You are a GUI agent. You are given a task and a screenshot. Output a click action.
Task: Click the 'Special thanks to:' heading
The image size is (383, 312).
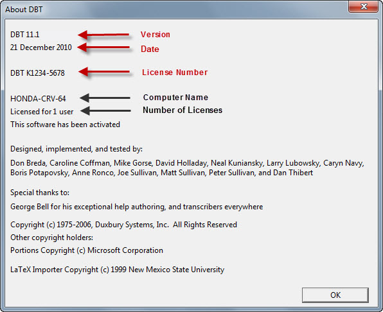pos(40,193)
